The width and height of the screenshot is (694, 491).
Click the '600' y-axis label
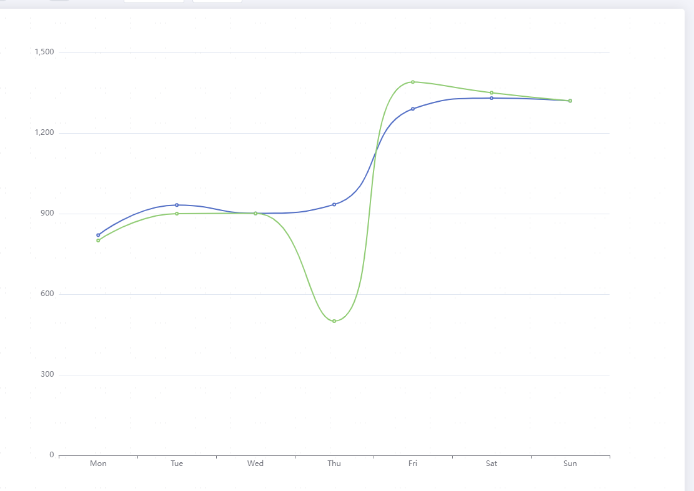[x=47, y=294]
